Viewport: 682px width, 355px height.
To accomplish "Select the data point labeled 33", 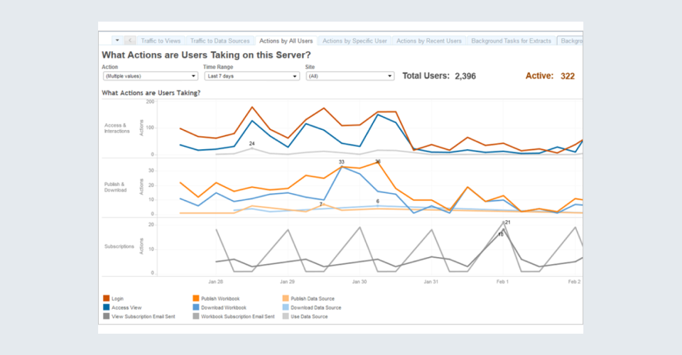I will coord(342,167).
